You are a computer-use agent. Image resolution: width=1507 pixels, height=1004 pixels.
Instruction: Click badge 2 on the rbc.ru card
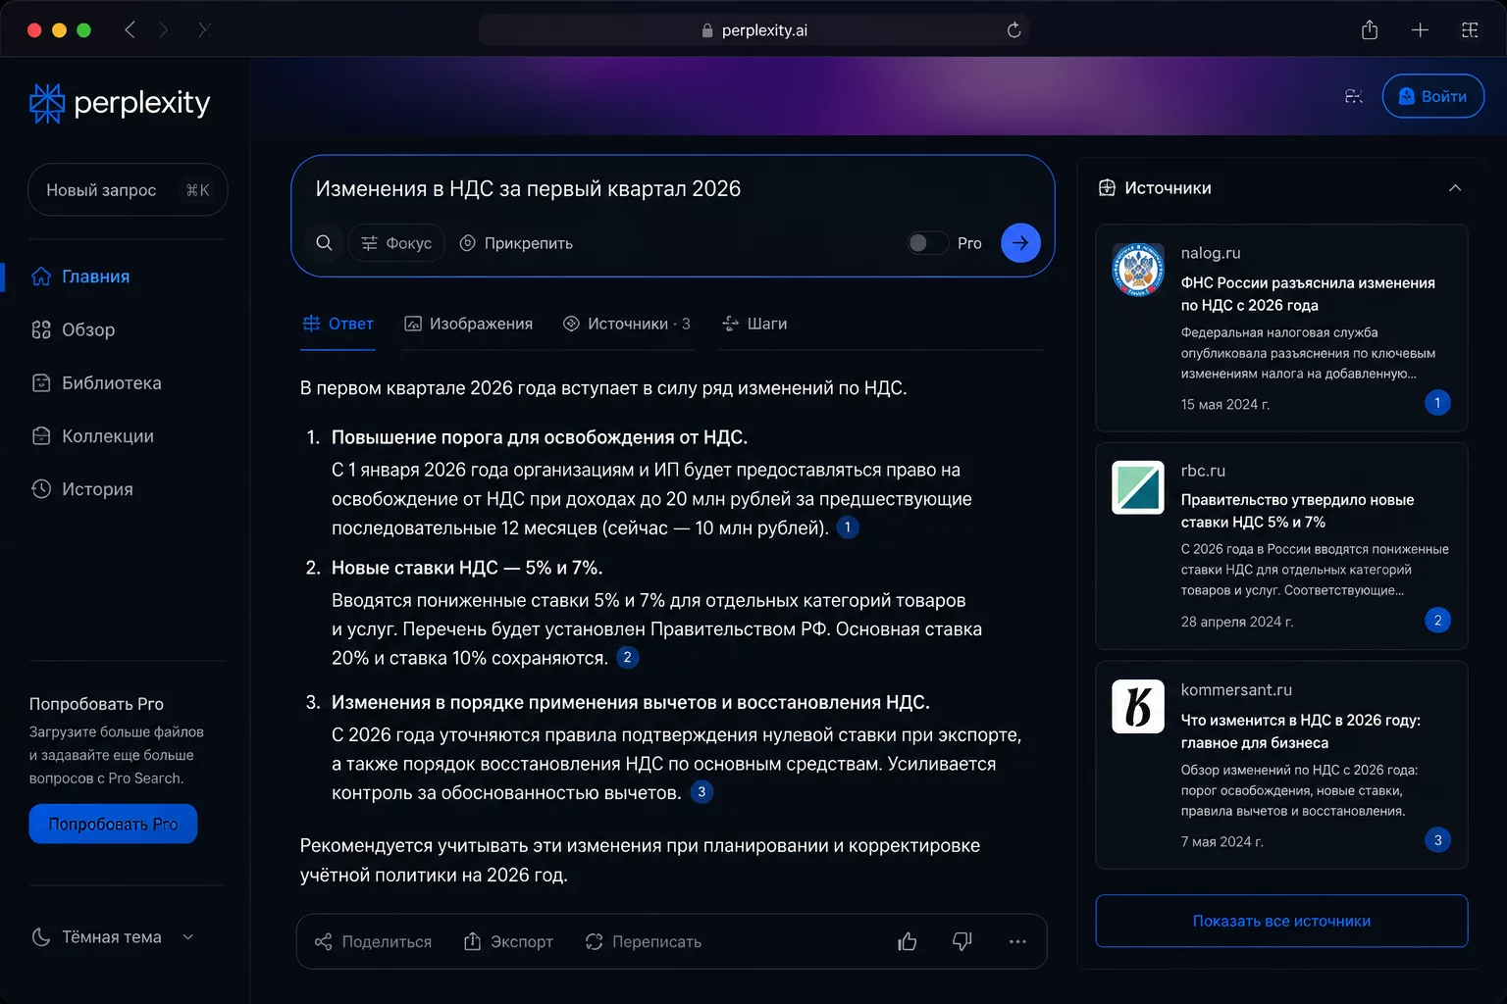pos(1437,621)
